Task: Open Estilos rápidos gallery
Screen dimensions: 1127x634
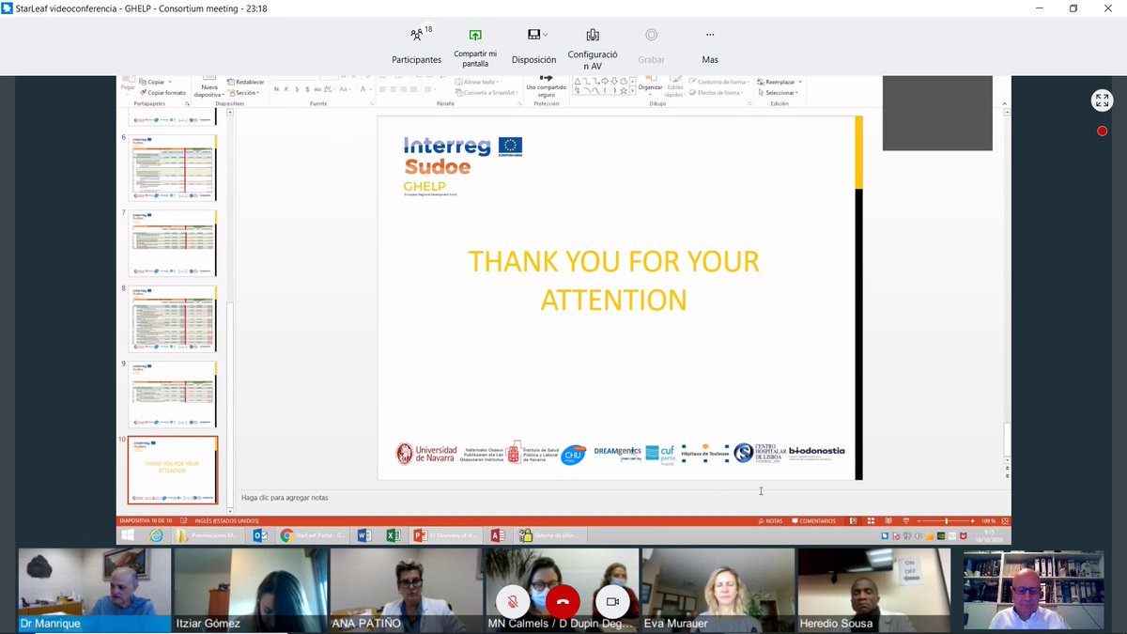Action: coord(674,88)
